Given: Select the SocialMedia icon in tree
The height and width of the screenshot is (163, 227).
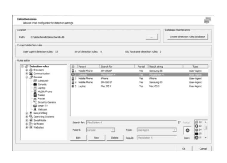Looking at the screenshot, I should [31, 120].
